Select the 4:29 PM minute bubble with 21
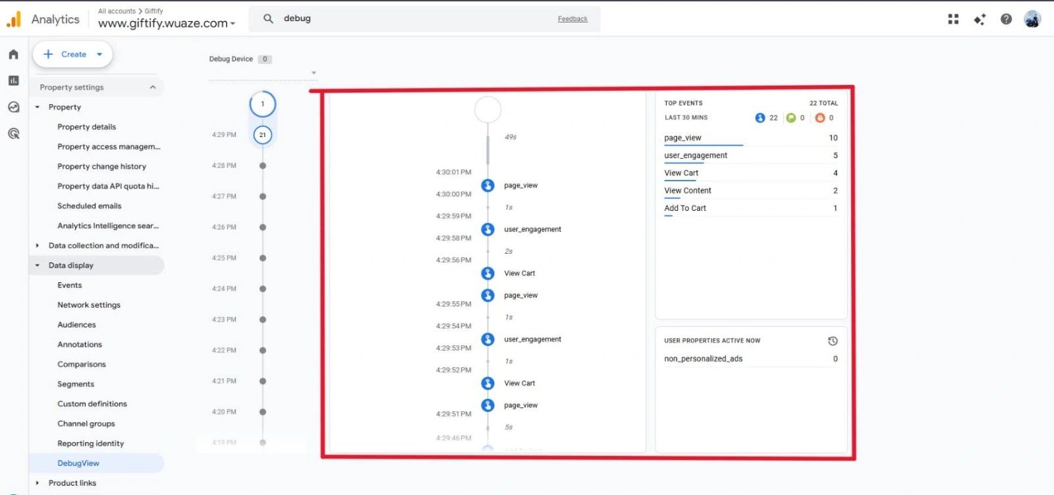The width and height of the screenshot is (1054, 495). (x=262, y=135)
